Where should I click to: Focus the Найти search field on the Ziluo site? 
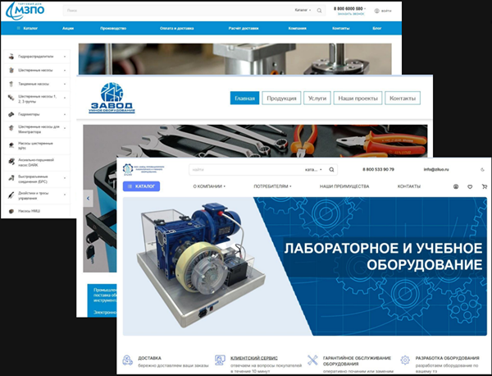tap(246, 170)
